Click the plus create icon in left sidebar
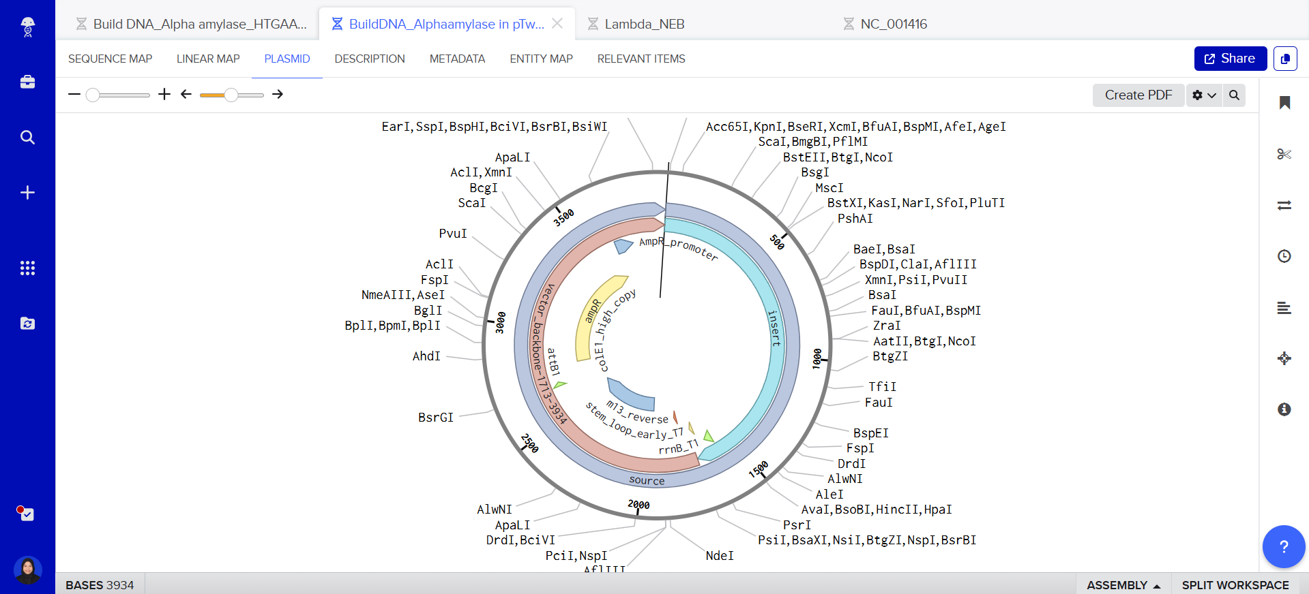This screenshot has width=1309, height=594. tap(27, 193)
